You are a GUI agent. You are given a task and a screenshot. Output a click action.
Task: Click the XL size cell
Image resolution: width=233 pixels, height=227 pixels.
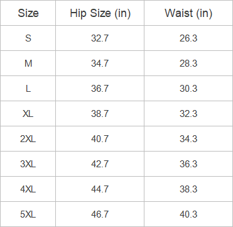click(x=28, y=114)
